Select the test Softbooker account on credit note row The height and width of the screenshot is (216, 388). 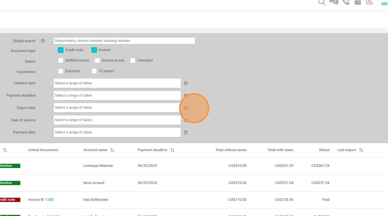(x=96, y=200)
